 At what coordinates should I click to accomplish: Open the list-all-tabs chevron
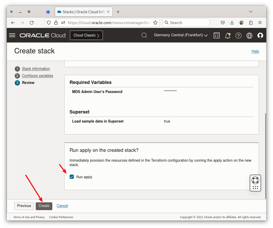click(250, 12)
